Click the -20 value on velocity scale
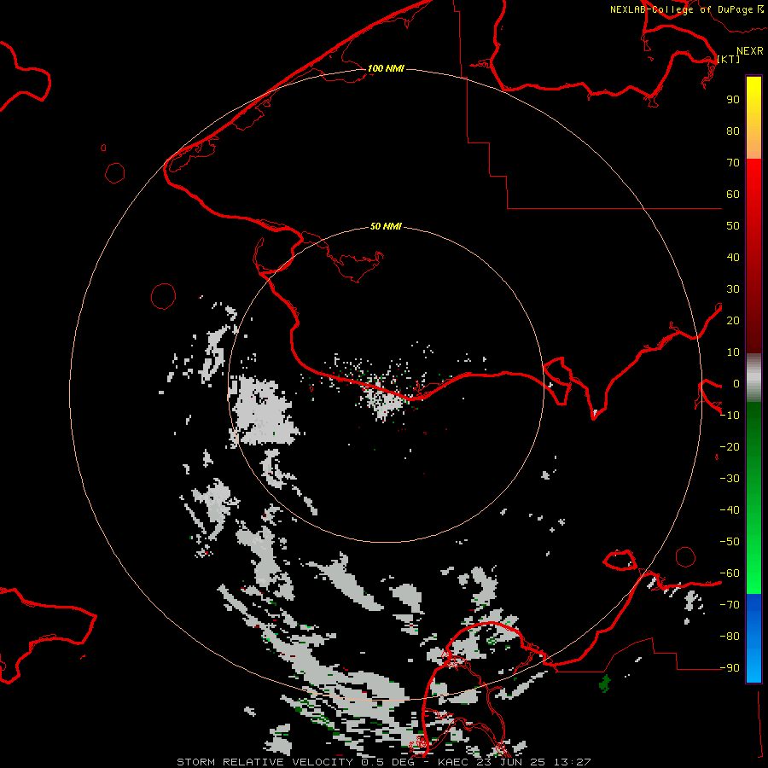The image size is (768, 768). [730, 446]
